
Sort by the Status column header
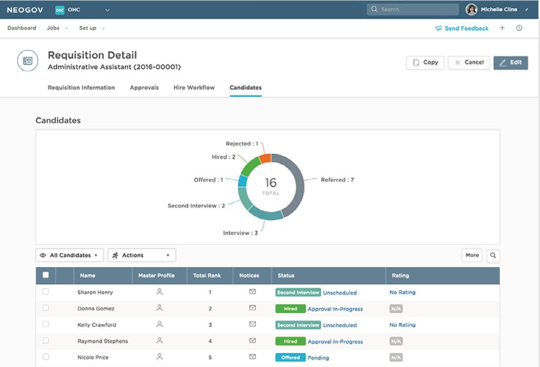click(286, 275)
